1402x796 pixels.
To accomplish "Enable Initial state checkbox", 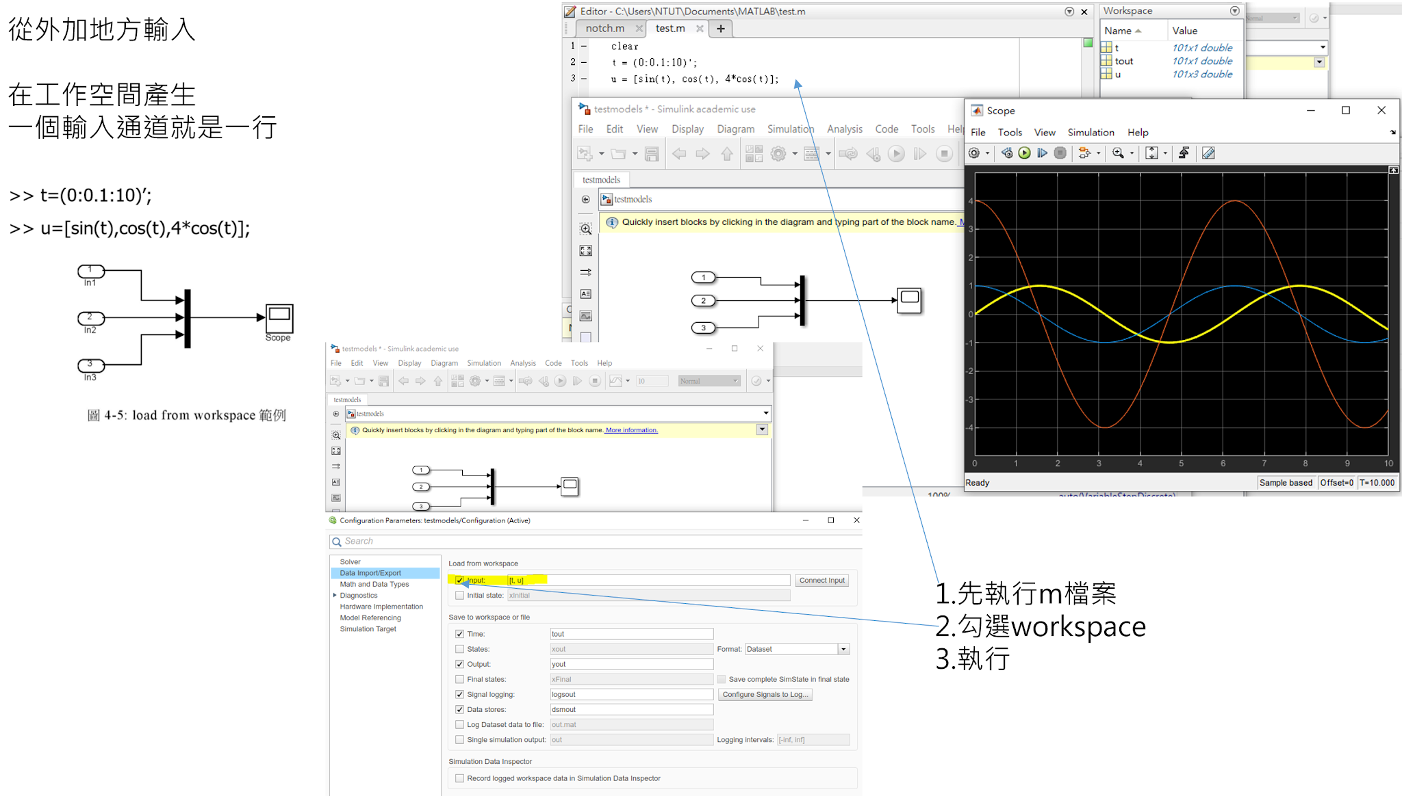I will click(460, 596).
